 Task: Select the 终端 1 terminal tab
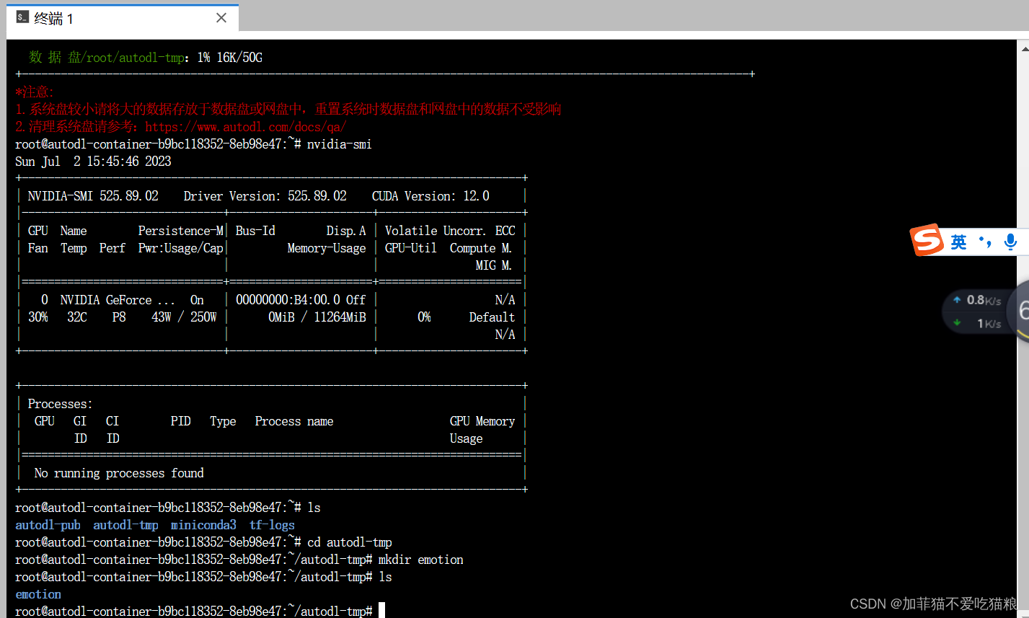click(123, 19)
